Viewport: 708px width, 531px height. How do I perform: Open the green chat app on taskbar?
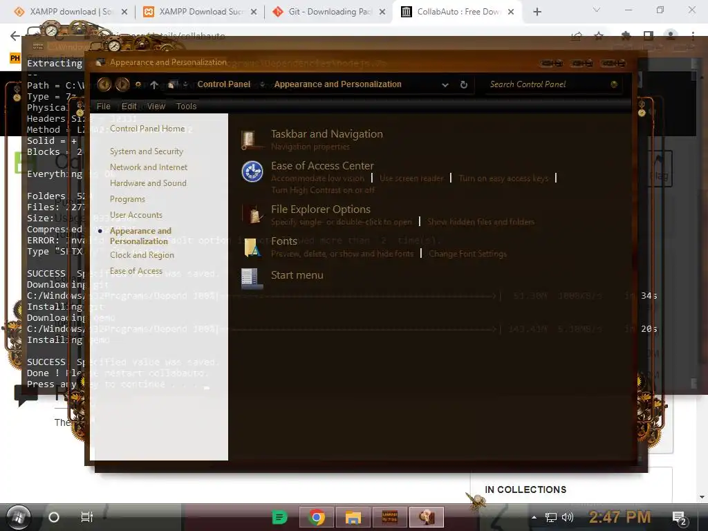[279, 517]
